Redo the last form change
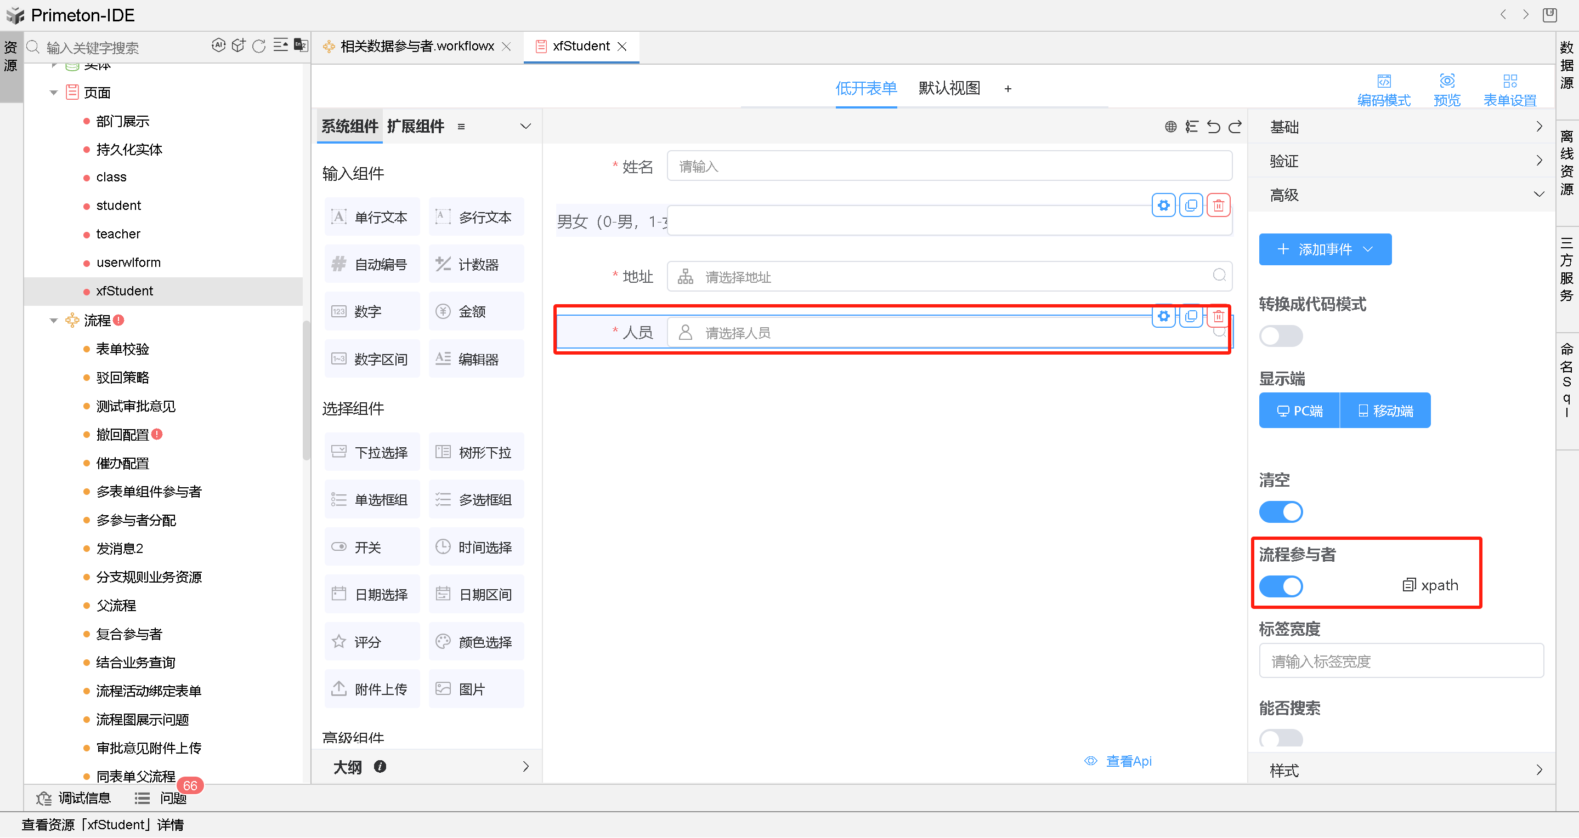Image resolution: width=1579 pixels, height=838 pixels. (1235, 126)
